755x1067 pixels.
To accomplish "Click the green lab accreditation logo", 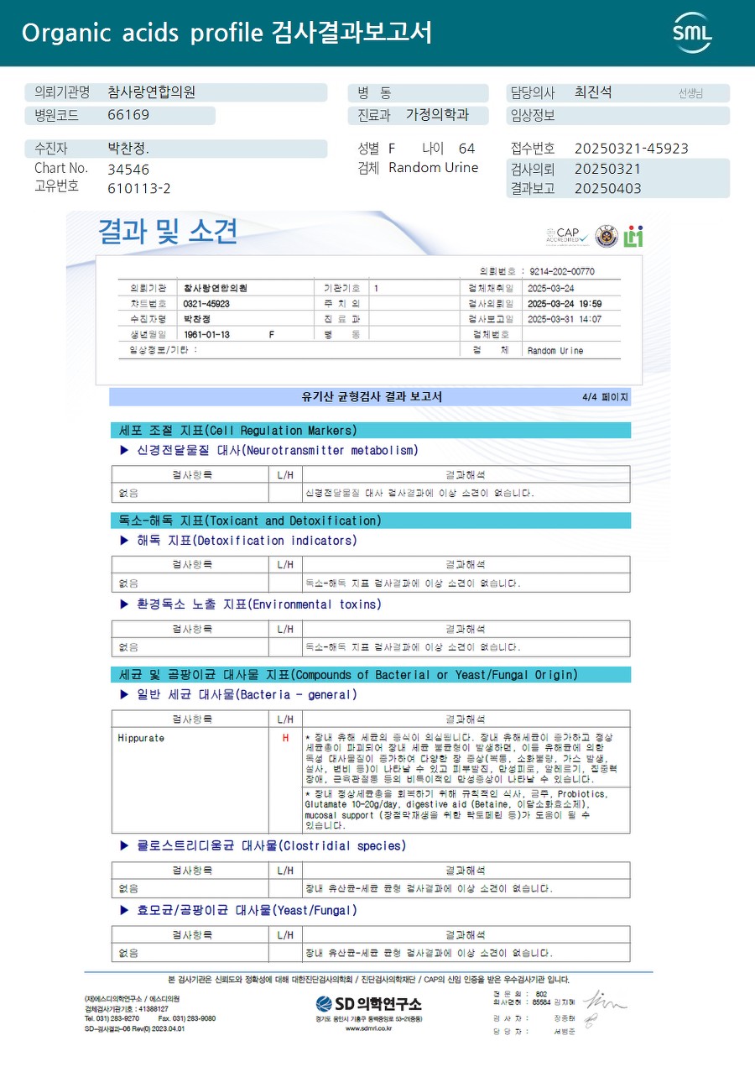I will (633, 236).
